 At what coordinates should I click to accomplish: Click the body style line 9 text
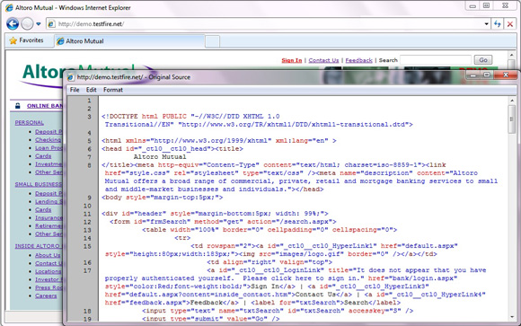click(163, 198)
